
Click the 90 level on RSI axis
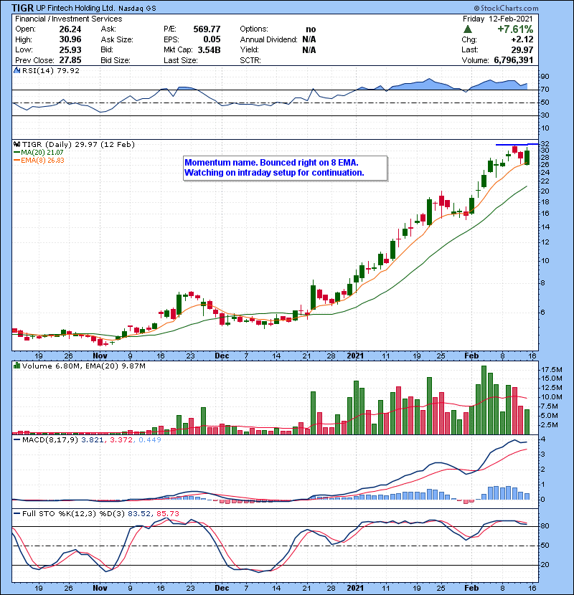click(x=545, y=77)
